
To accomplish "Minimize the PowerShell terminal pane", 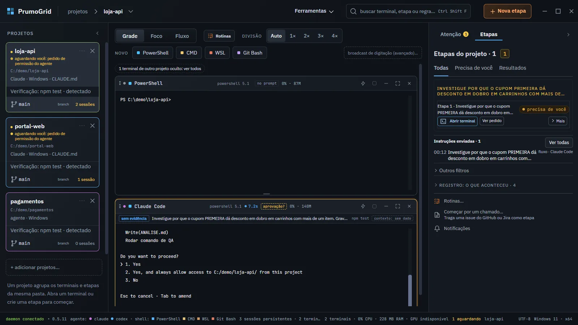I will click(x=386, y=83).
